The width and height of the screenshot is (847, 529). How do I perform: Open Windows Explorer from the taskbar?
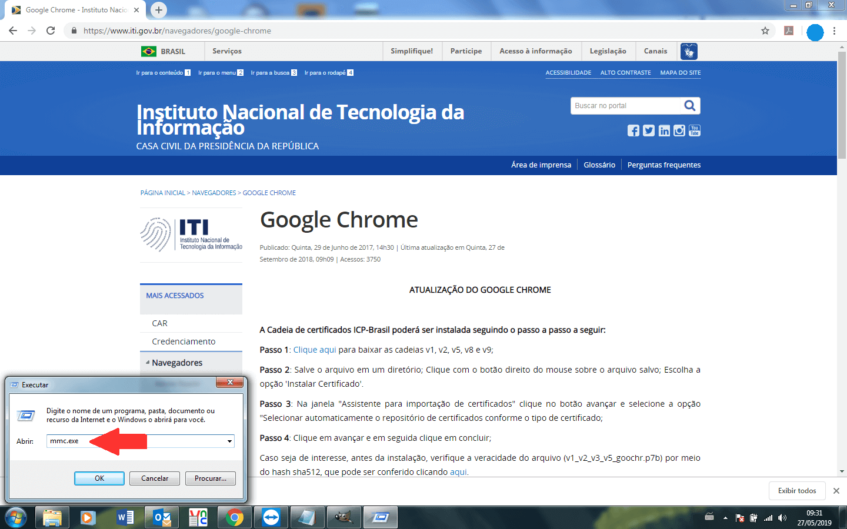52,518
